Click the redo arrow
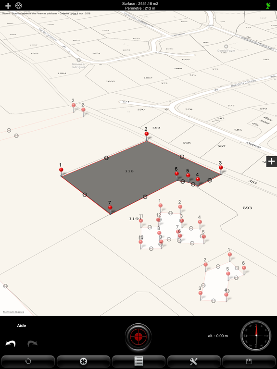The height and width of the screenshot is (369, 277). point(33,344)
